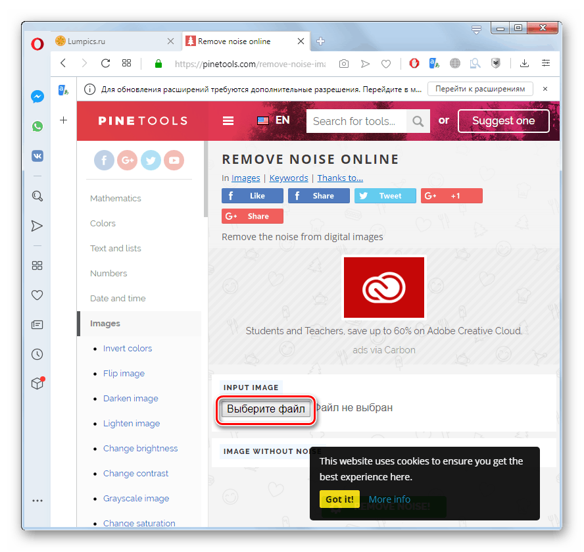Open the Thanks to... link

[340, 178]
